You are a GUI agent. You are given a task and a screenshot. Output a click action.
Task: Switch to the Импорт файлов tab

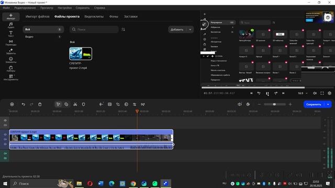click(x=38, y=16)
